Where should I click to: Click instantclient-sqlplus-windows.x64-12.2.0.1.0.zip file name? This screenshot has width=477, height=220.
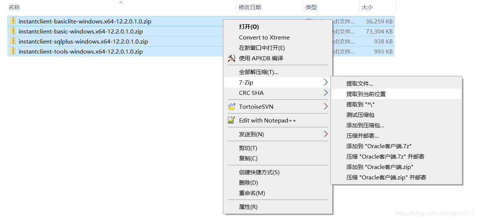click(83, 41)
